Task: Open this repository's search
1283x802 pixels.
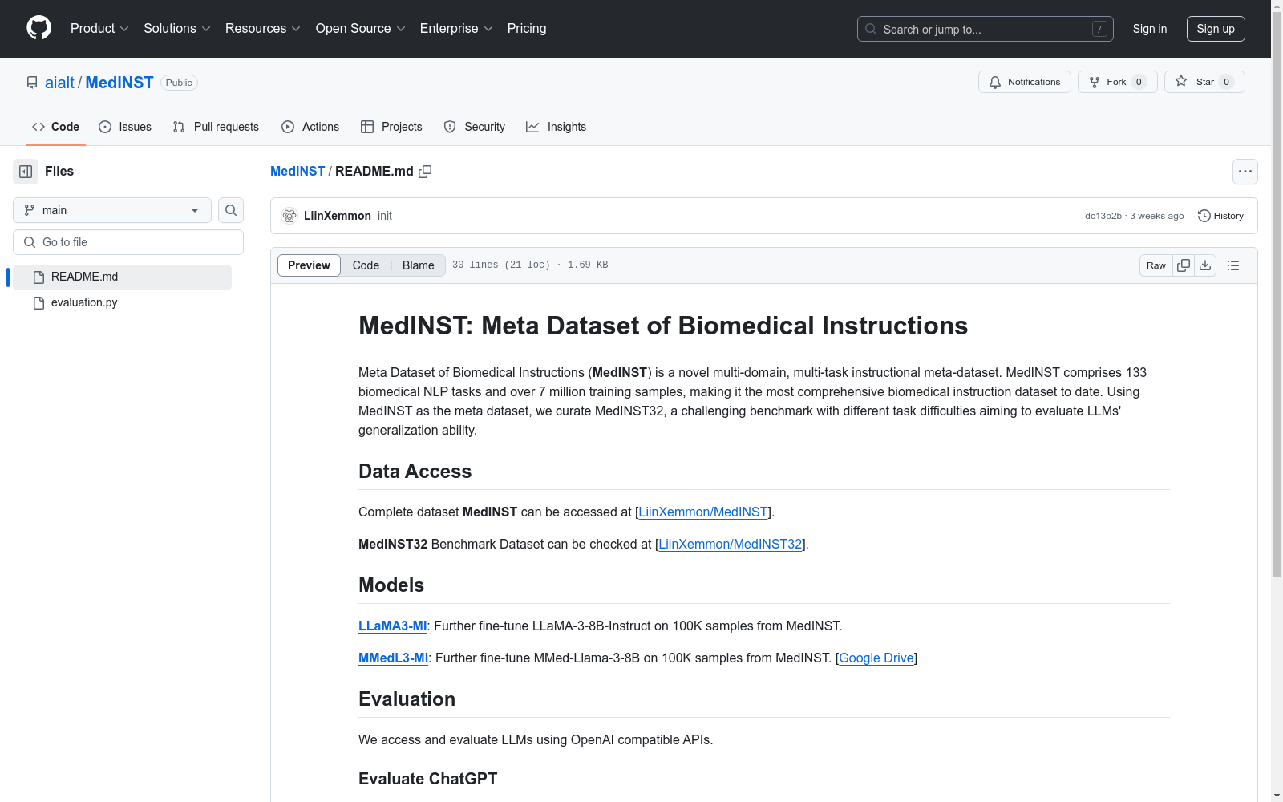Action: [x=230, y=210]
